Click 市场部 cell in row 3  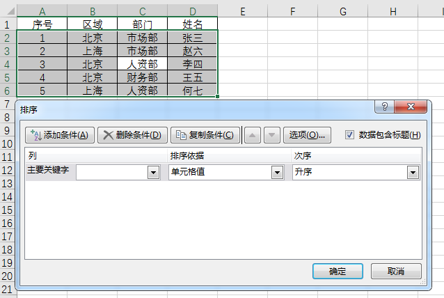click(x=143, y=51)
